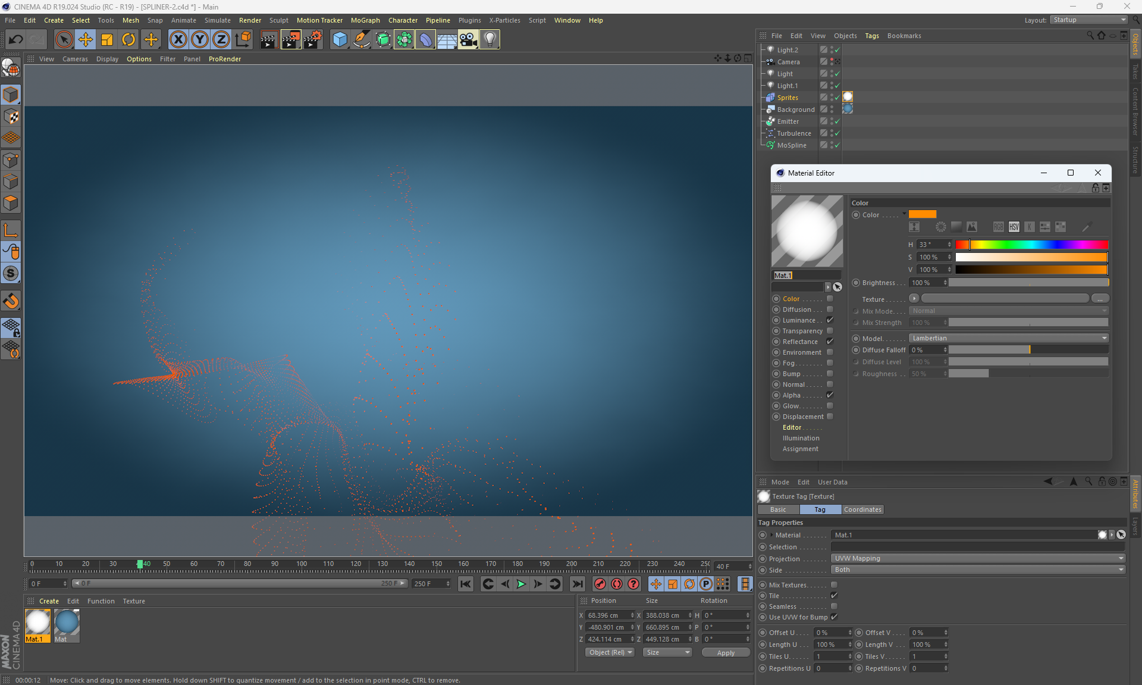Screen dimensions: 1142x685
Task: Click the Apply button
Action: tap(725, 653)
